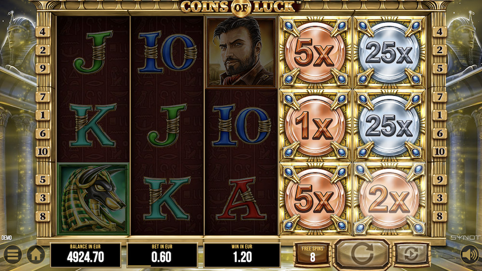
Task: Select the Anubis jackal symbol
Action: [93, 199]
